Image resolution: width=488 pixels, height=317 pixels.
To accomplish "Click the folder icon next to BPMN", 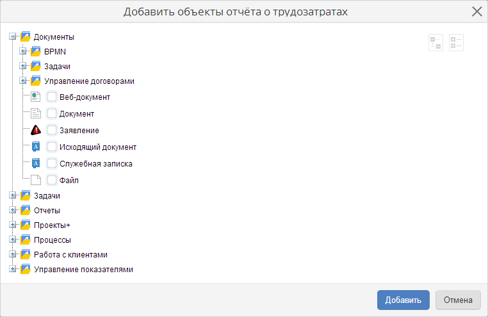I will pos(37,52).
